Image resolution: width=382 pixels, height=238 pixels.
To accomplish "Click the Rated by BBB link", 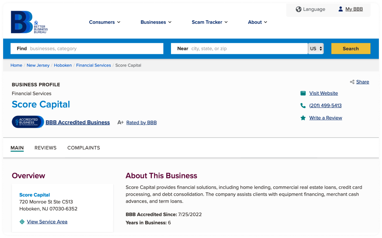I will [142, 123].
